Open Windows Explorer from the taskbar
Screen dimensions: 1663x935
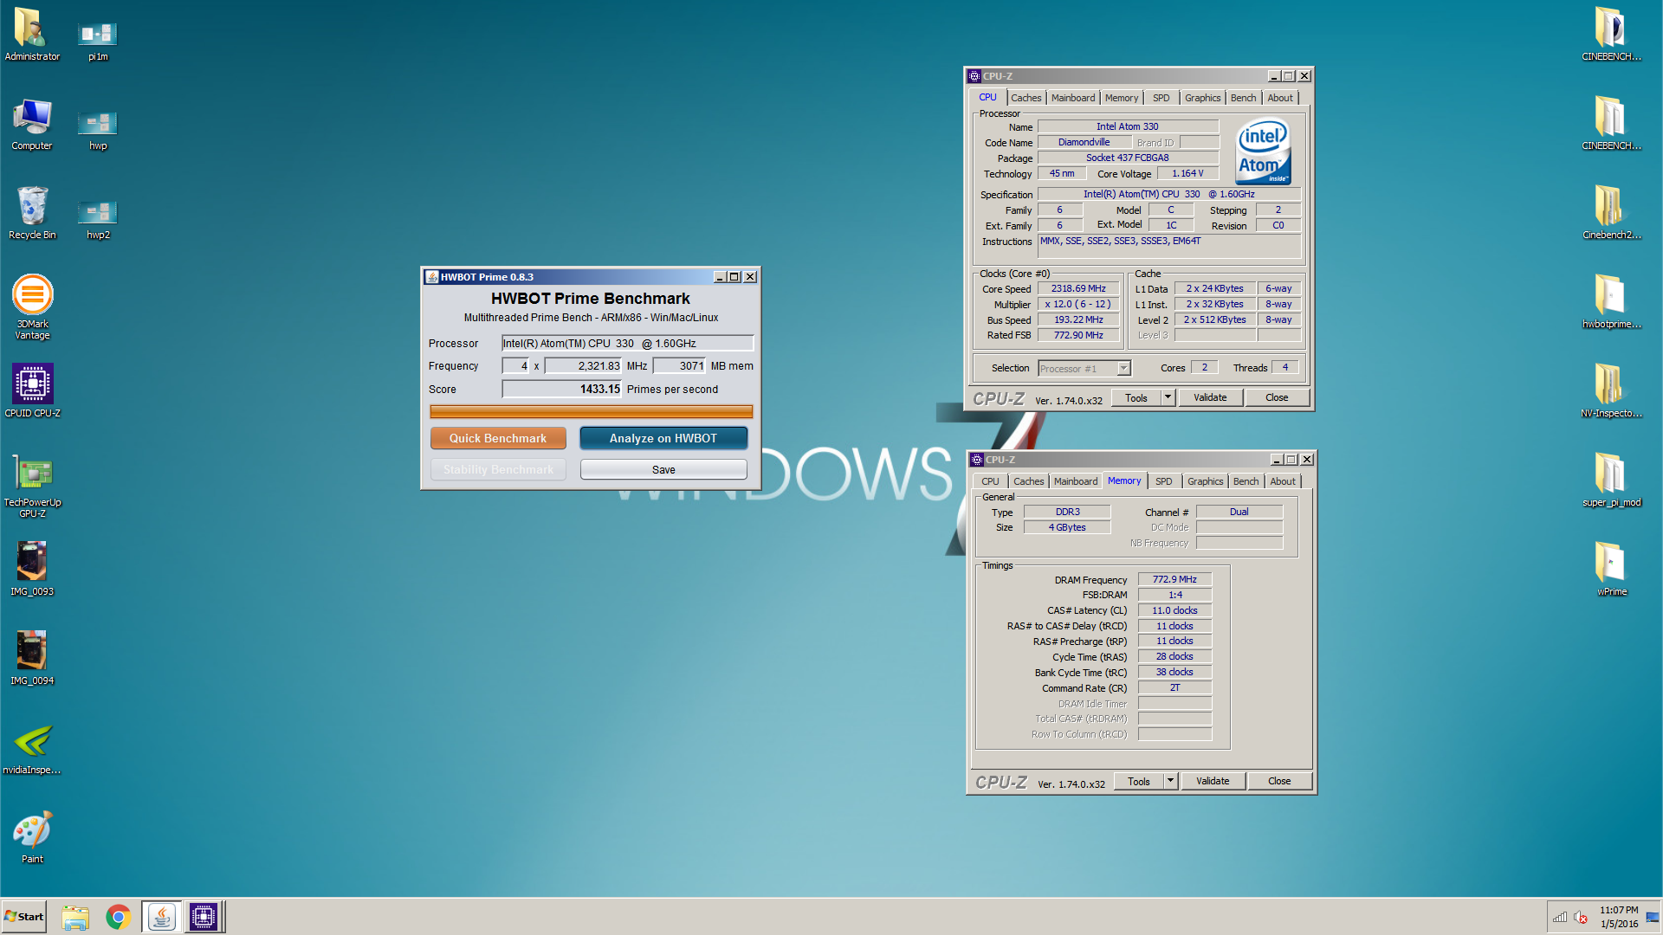(75, 917)
